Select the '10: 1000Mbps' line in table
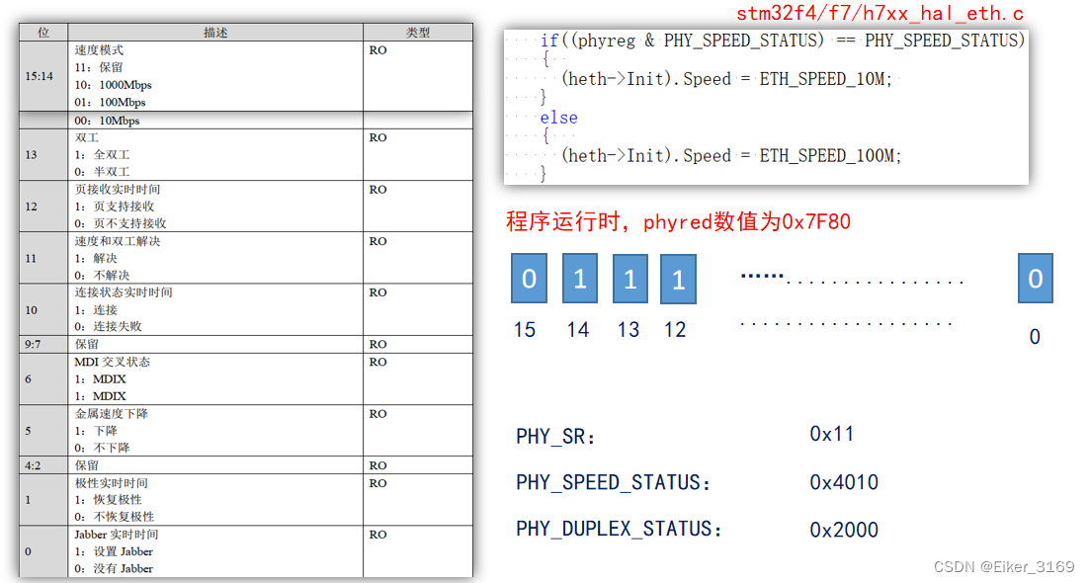Image resolution: width=1089 pixels, height=583 pixels. pos(114,85)
